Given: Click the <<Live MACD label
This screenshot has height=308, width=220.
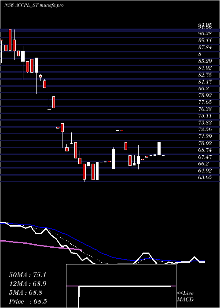Looking at the screenshot, I should (185, 297).
